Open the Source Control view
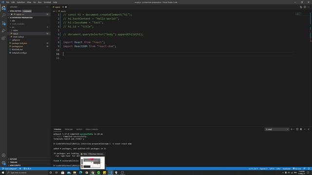Image resolution: width=312 pixels, height=175 pixels. 3,23
